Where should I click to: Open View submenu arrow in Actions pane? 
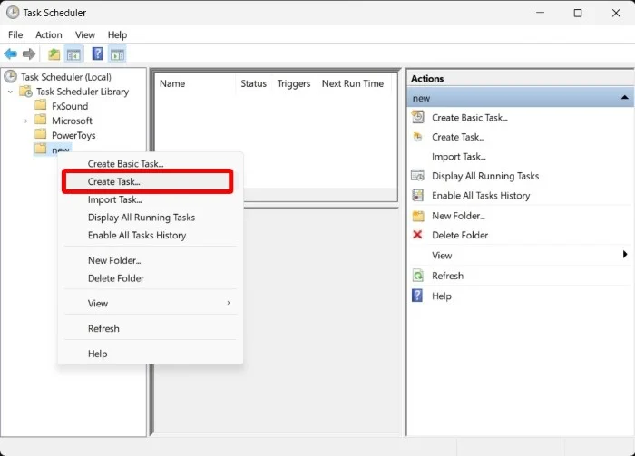tap(624, 255)
